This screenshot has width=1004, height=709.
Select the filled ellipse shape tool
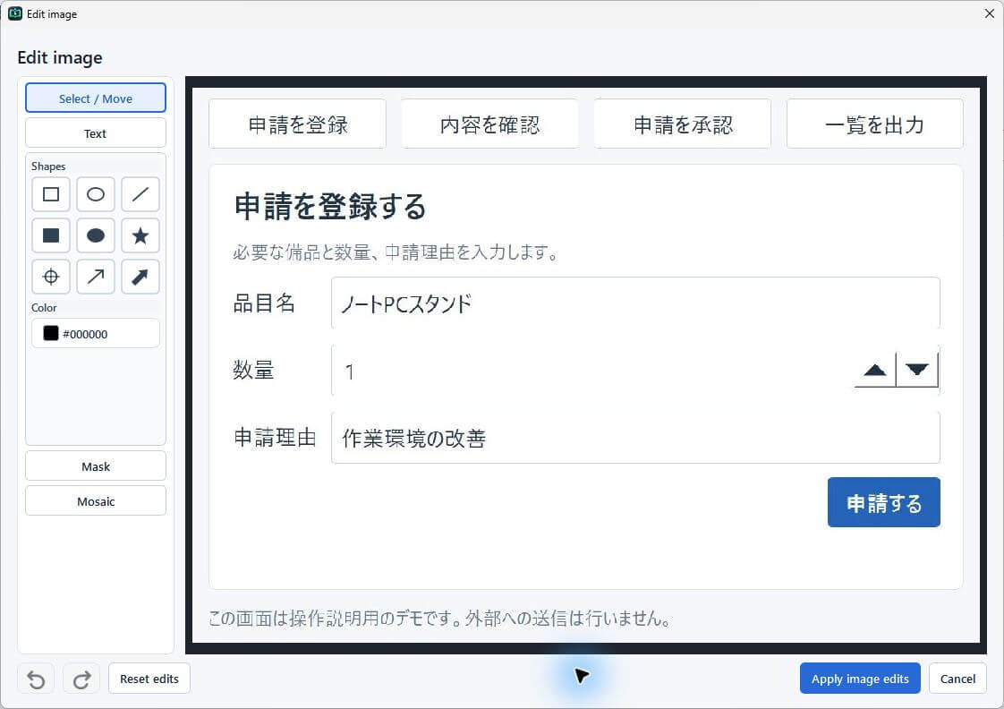(x=96, y=235)
